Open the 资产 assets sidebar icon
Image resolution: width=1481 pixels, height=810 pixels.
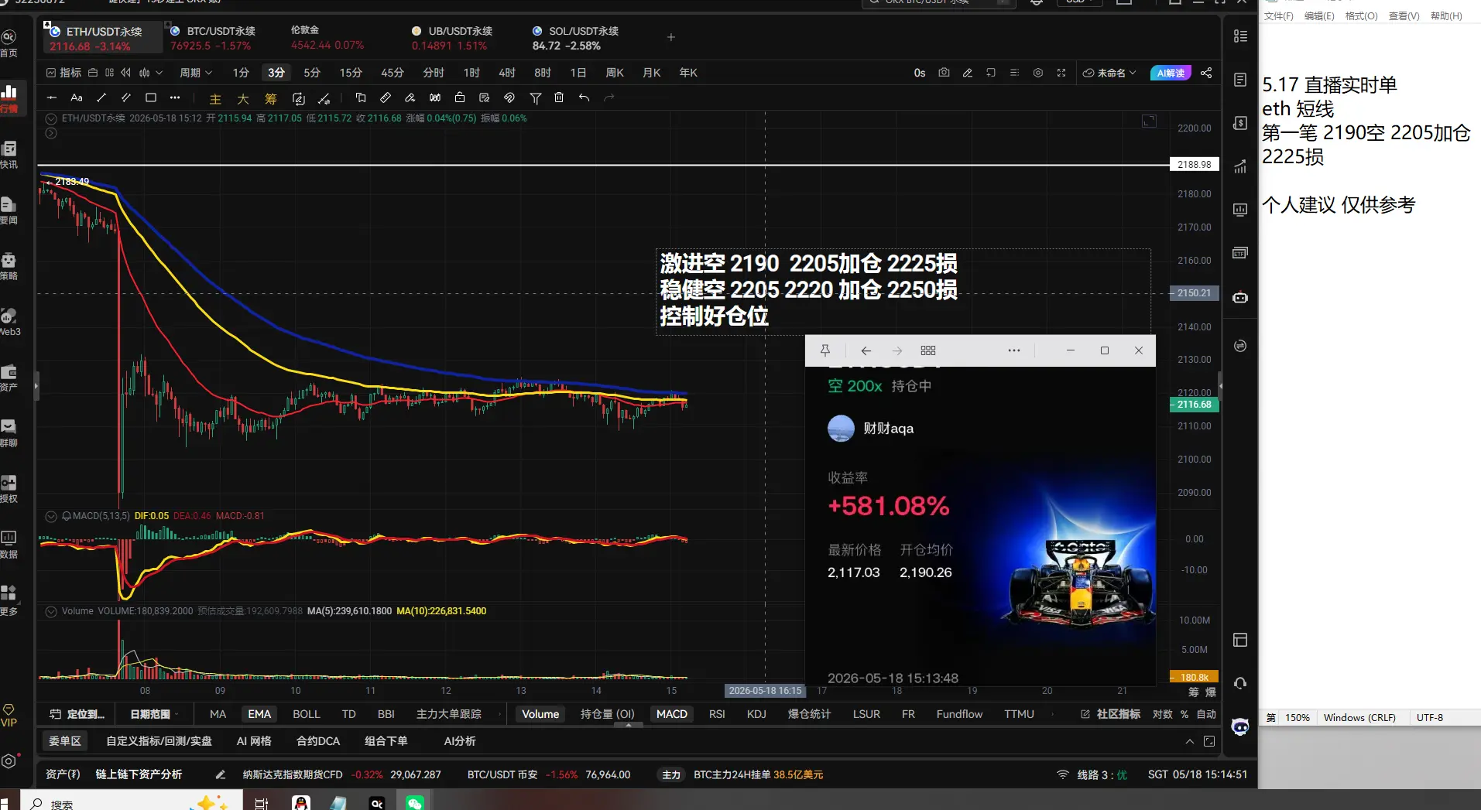tap(9, 377)
